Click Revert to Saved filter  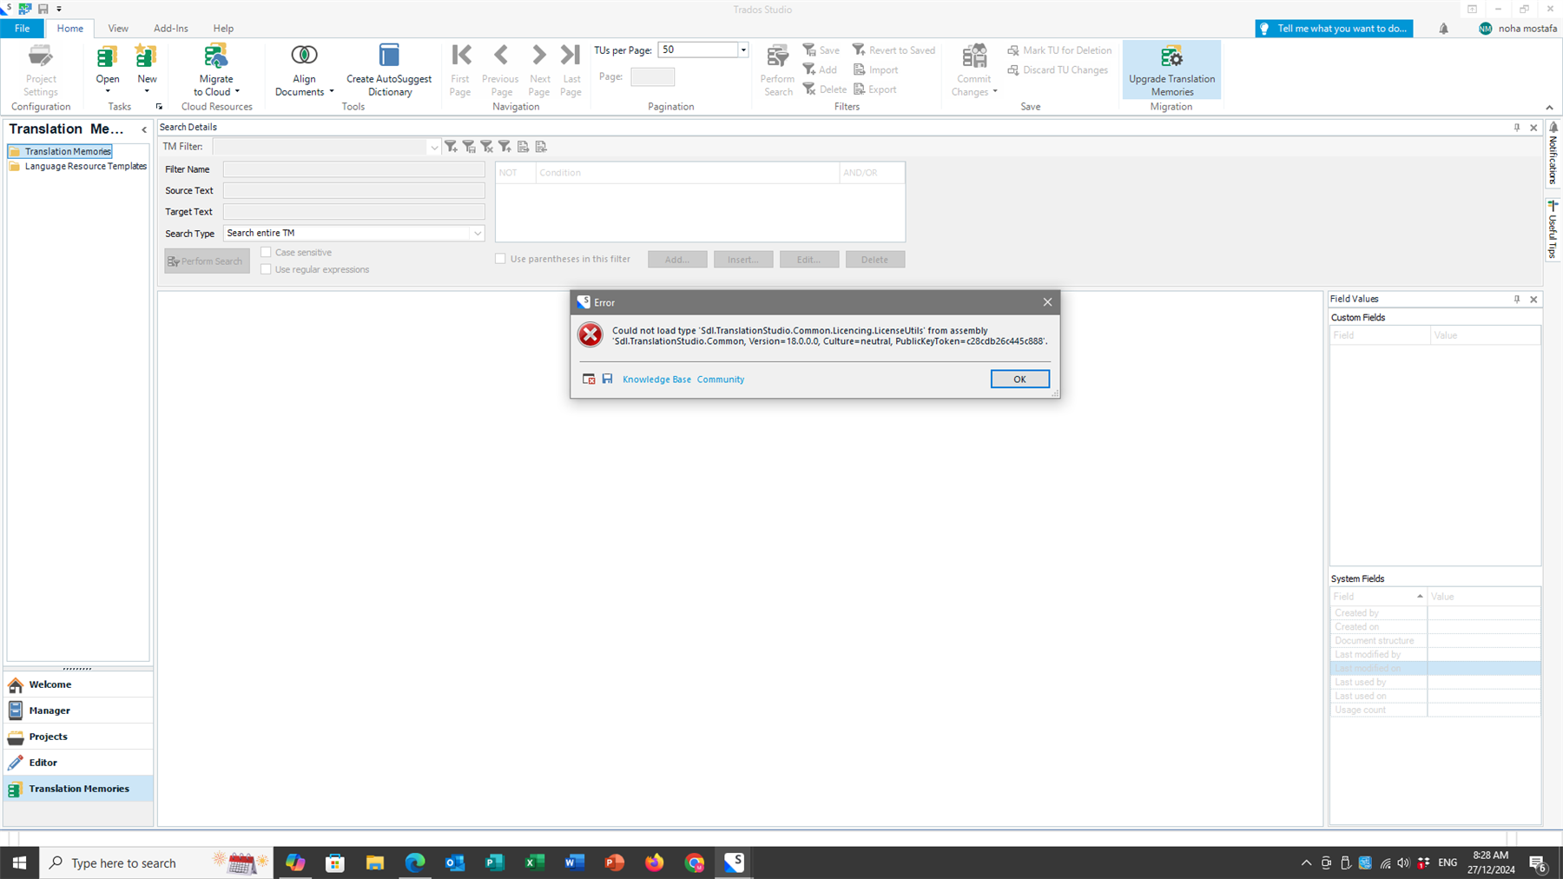pos(894,50)
